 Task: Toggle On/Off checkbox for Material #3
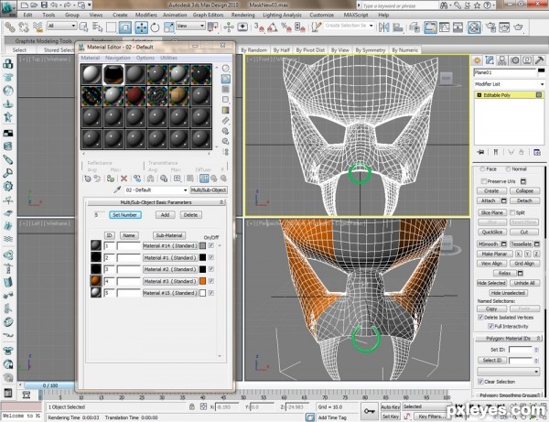[x=211, y=281]
